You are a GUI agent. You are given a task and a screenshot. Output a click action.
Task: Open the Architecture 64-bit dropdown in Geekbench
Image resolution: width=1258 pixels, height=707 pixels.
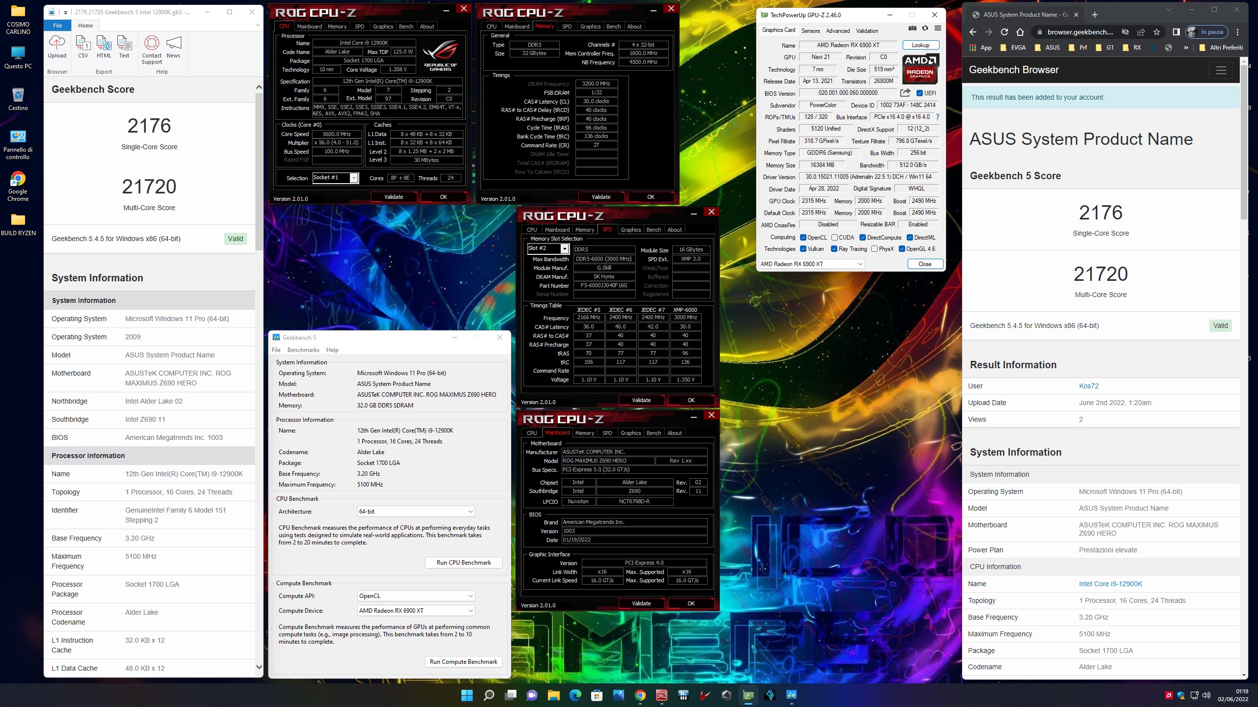(416, 511)
